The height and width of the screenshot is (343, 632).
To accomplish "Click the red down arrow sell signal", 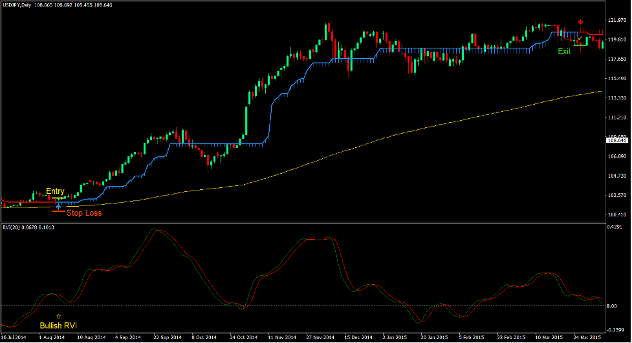I will 580,22.
